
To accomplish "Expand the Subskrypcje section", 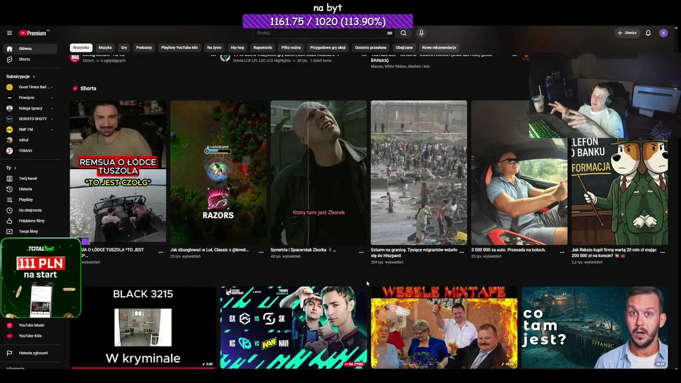I will click(x=21, y=77).
